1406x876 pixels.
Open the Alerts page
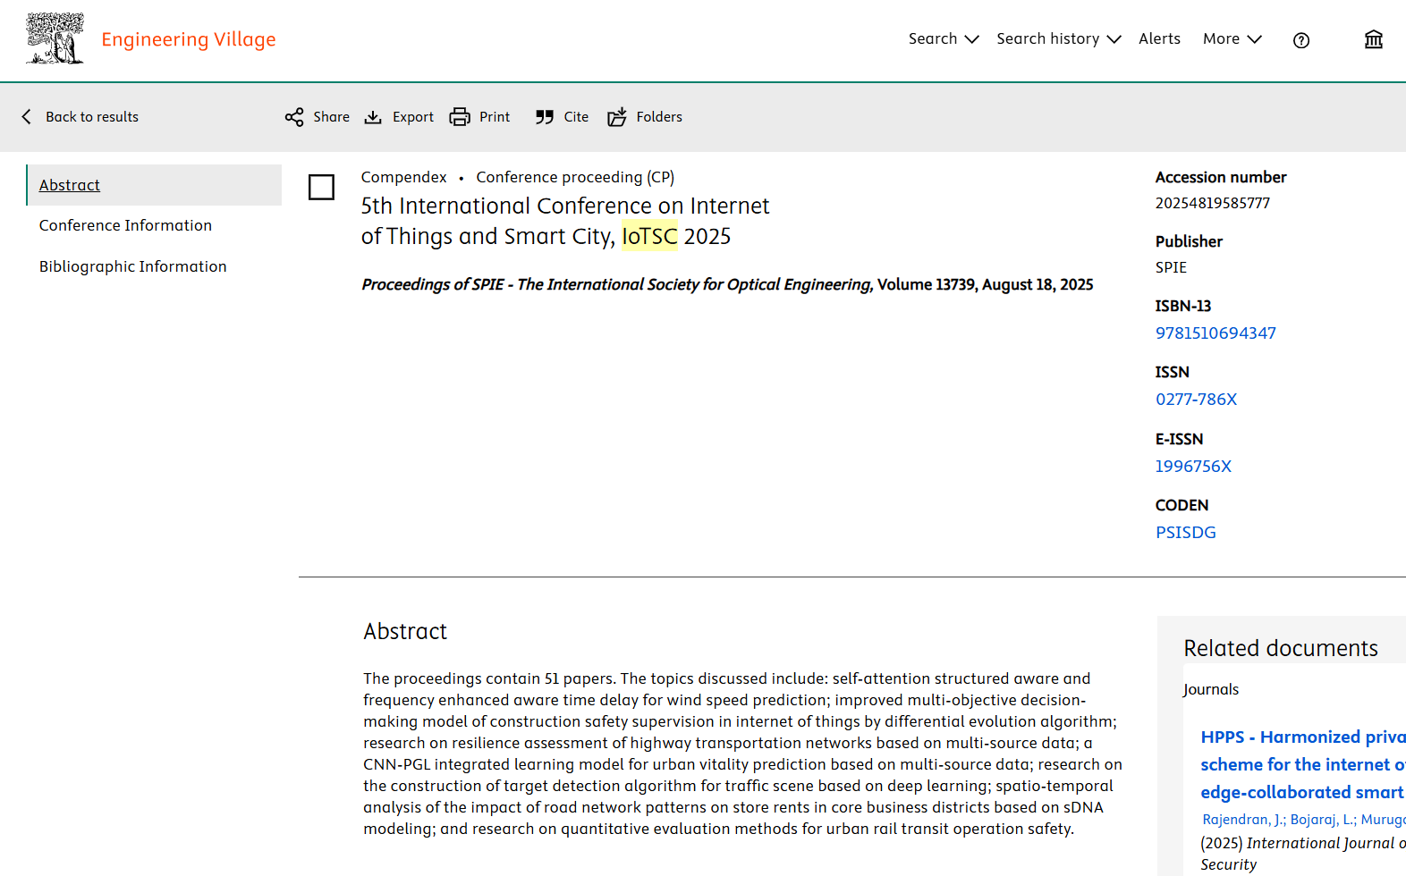1159,39
